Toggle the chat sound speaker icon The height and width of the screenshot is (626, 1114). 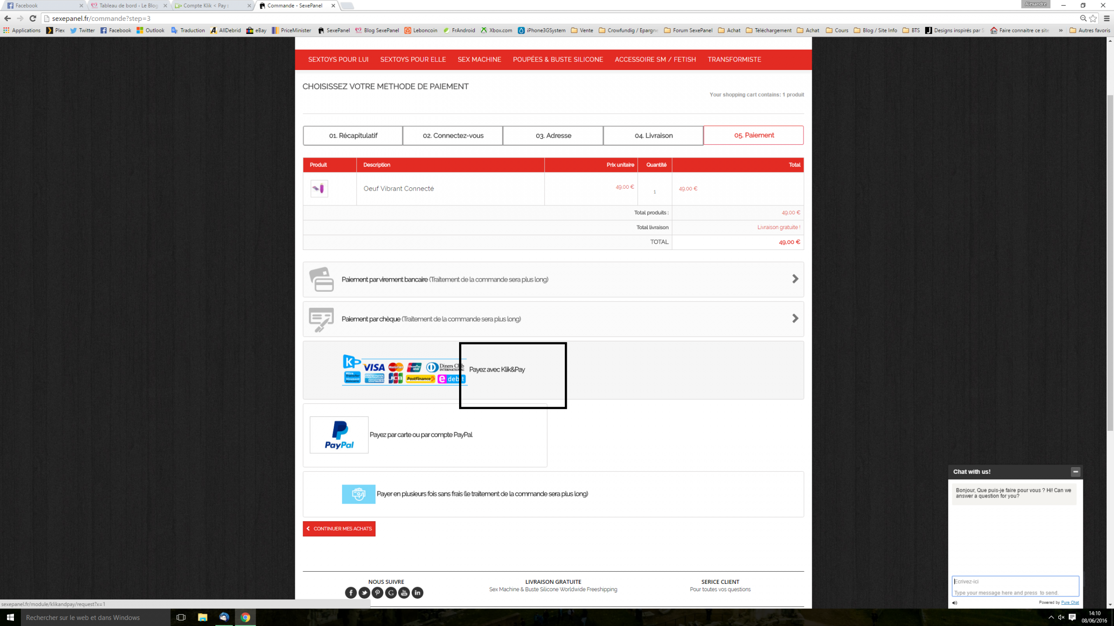955,603
